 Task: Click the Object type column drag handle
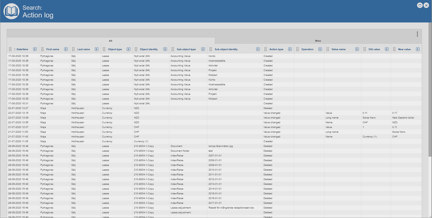click(x=104, y=49)
